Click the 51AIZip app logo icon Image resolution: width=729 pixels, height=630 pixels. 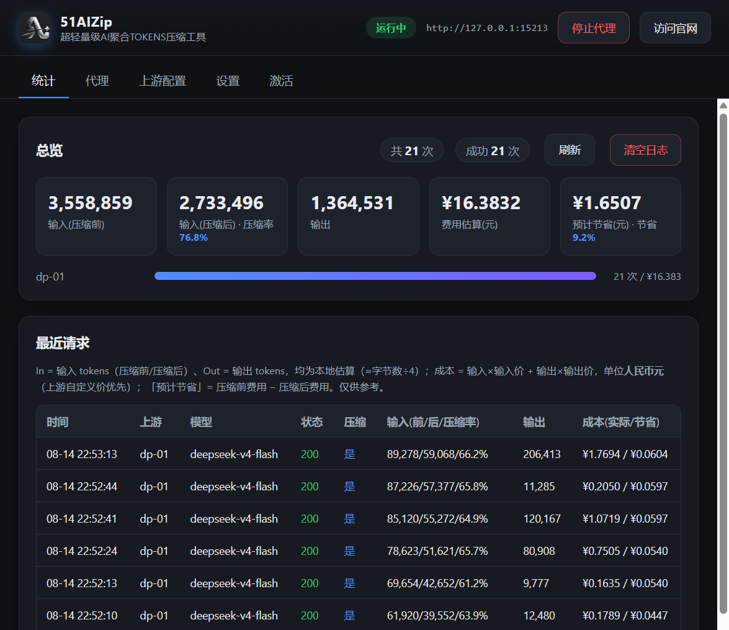click(35, 28)
